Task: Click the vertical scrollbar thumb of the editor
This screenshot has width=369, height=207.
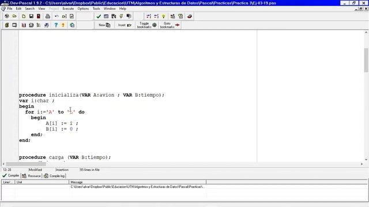Action: (366, 60)
